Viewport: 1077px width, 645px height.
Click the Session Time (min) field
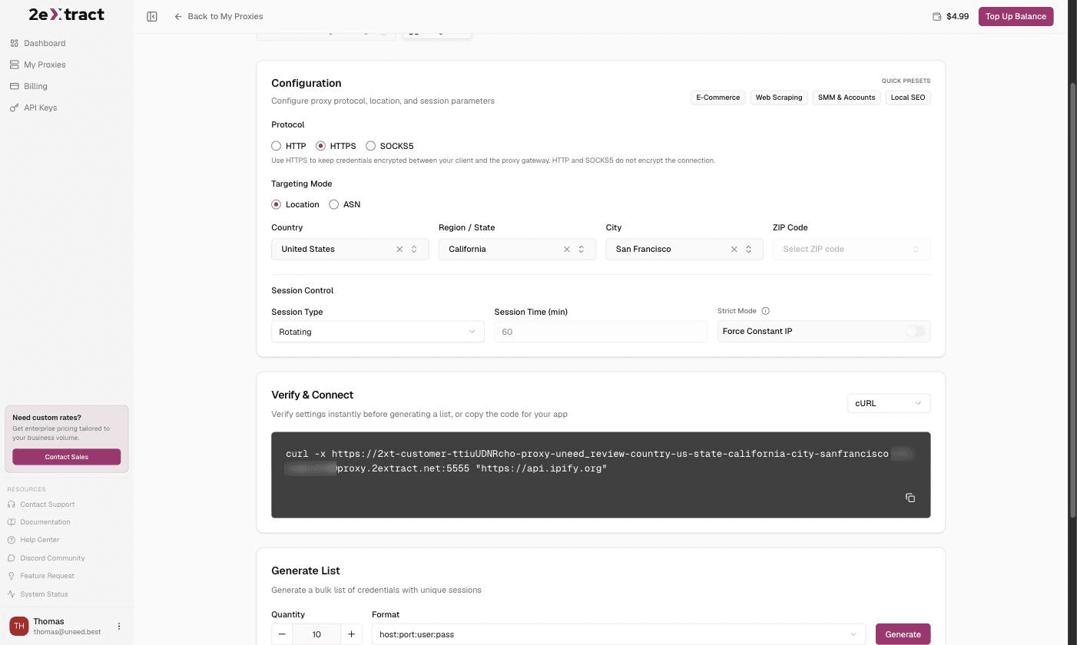point(601,332)
